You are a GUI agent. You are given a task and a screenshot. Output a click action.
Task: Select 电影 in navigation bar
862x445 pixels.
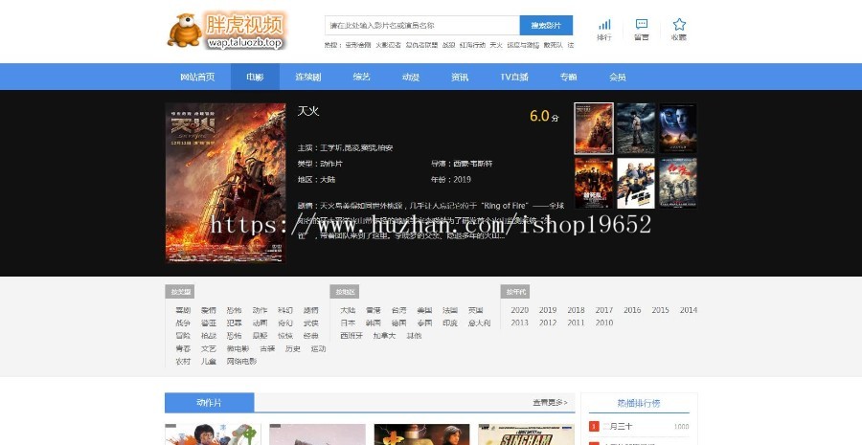(x=255, y=77)
